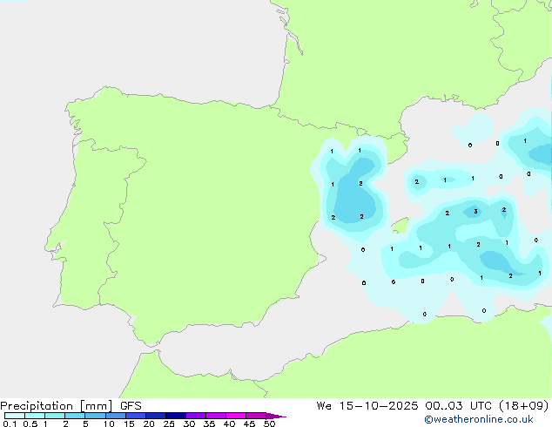Pick the legend swatch between 25 and 30

click(176, 416)
